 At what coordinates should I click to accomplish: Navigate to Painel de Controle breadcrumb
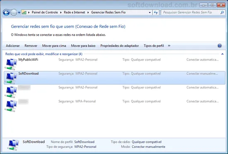(x=45, y=12)
